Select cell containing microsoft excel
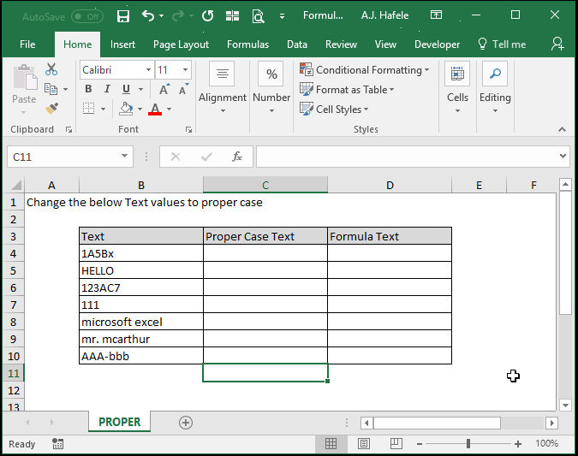578x456 pixels. pyautogui.click(x=141, y=322)
